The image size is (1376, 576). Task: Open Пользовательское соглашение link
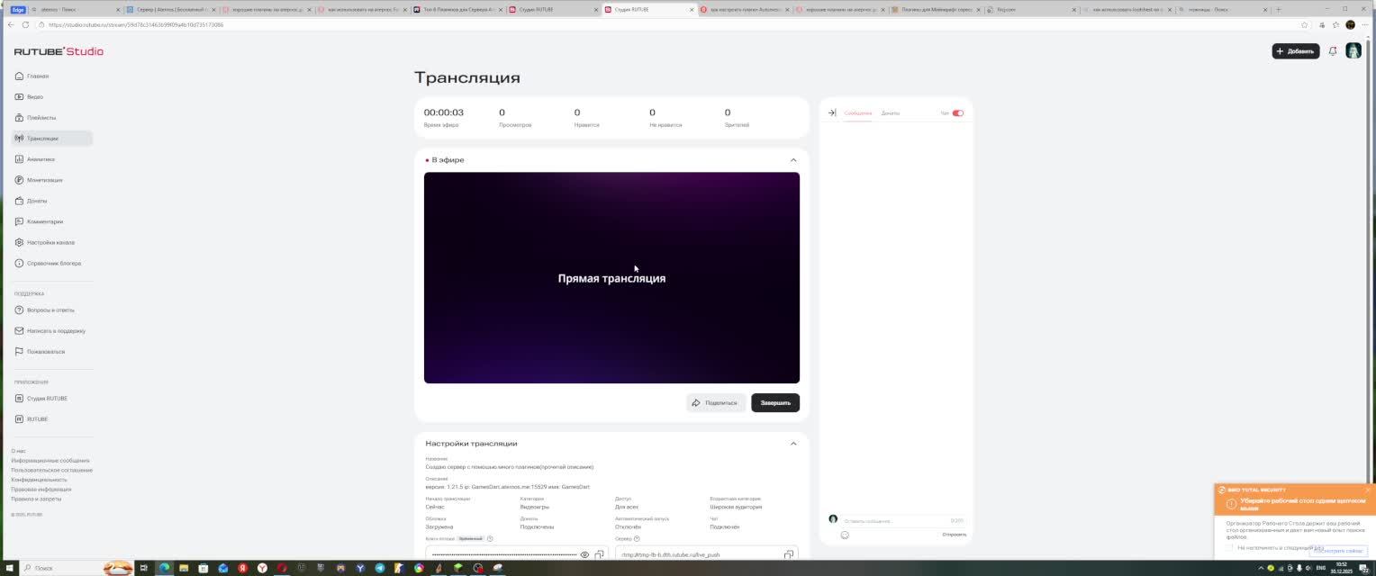click(x=51, y=470)
